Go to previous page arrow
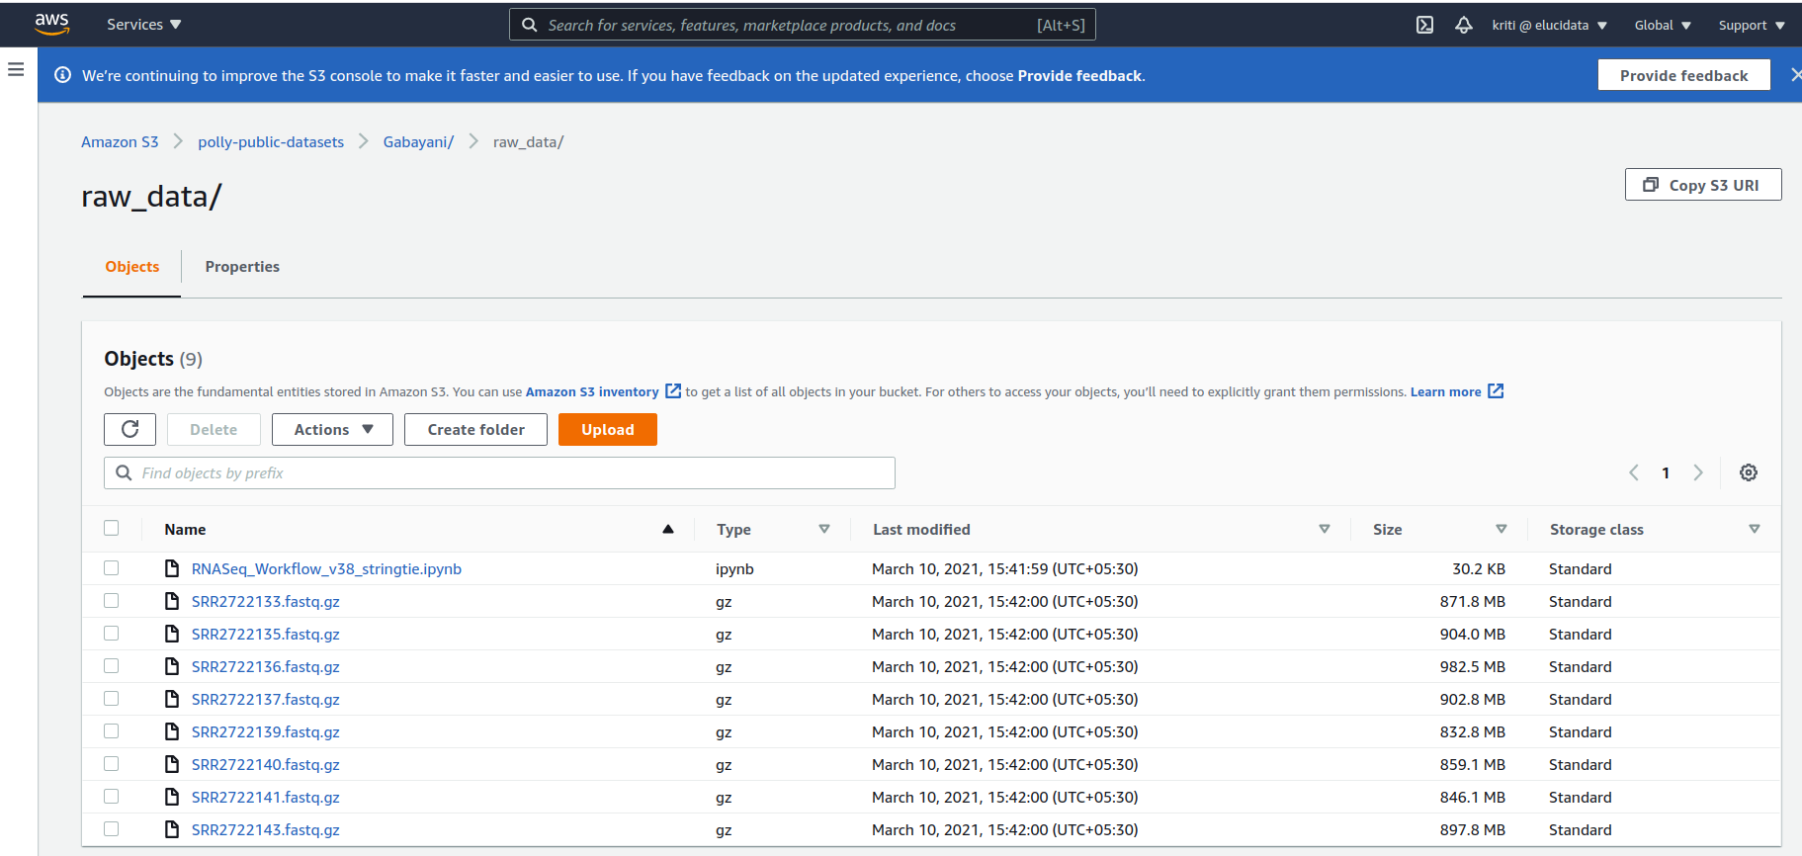 pos(1634,472)
